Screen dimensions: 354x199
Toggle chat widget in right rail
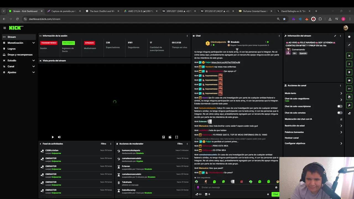349,80
